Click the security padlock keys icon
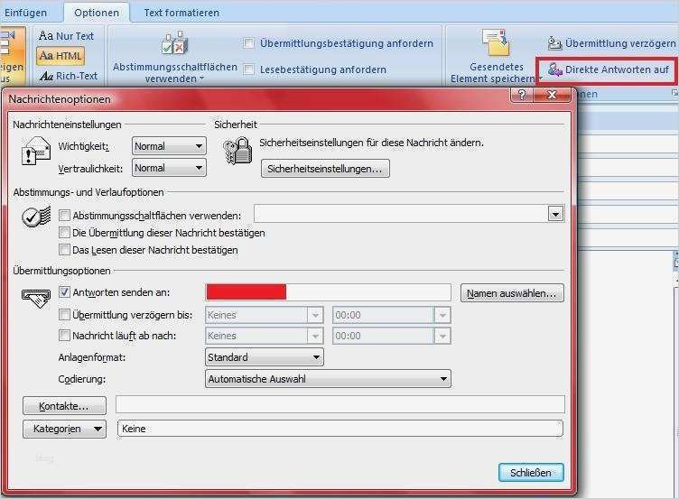 (237, 151)
